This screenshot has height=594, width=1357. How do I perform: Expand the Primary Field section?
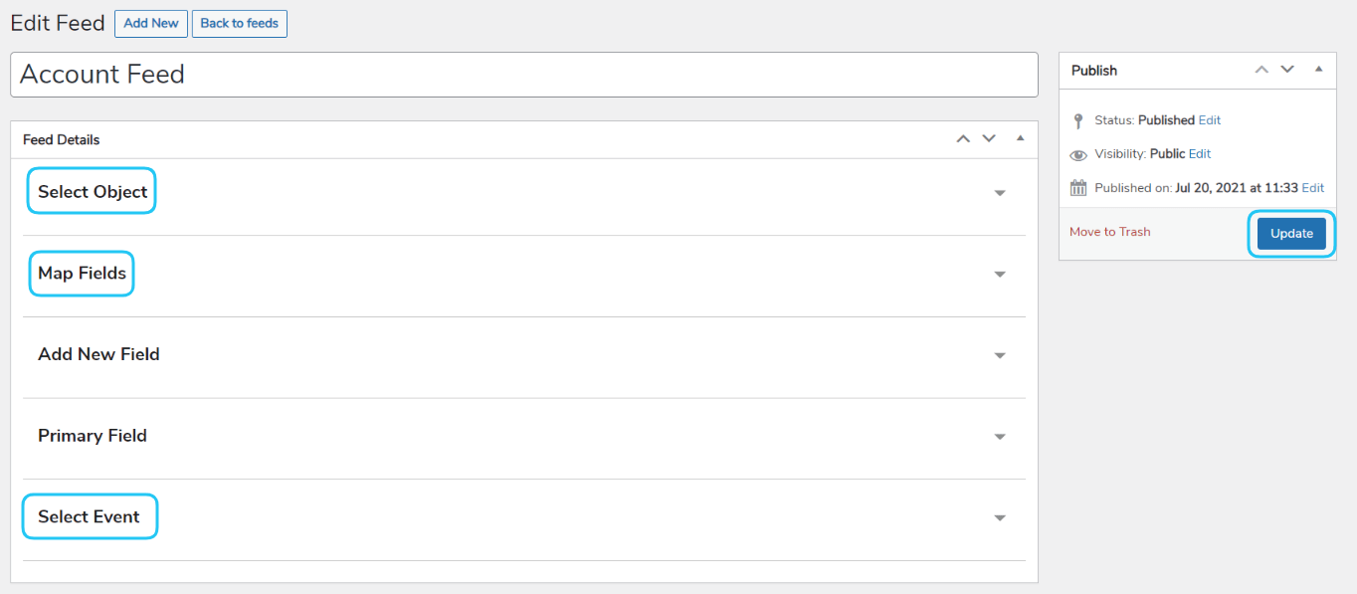coord(999,437)
